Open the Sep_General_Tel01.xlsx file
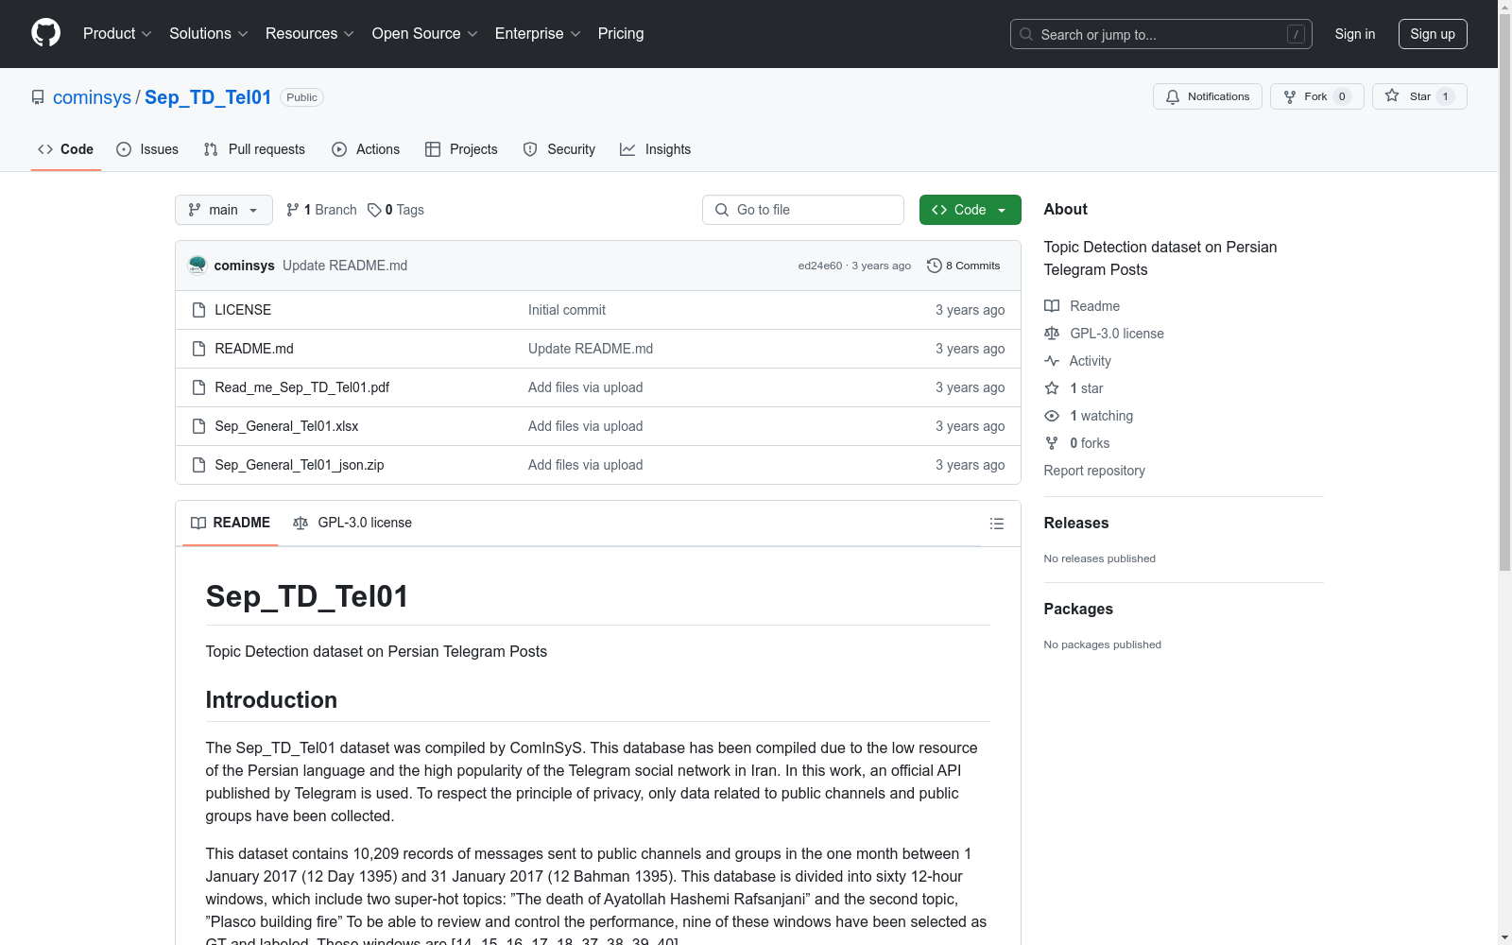Screen dimensions: 1512x945 click(x=286, y=426)
